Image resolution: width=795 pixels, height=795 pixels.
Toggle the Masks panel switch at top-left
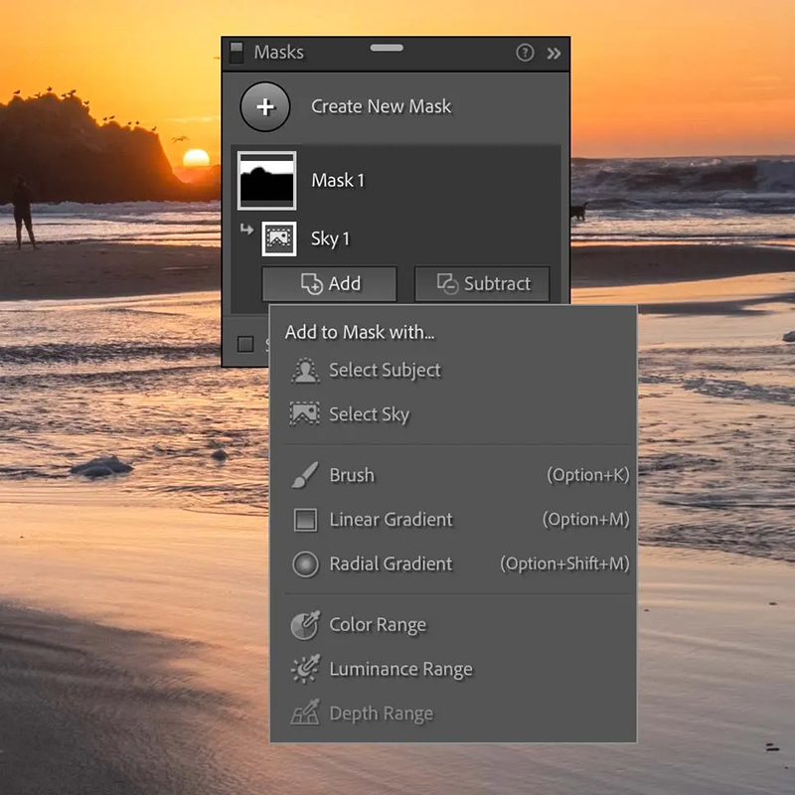point(237,52)
